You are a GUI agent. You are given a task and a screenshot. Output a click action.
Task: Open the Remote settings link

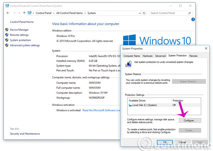tap(19, 35)
